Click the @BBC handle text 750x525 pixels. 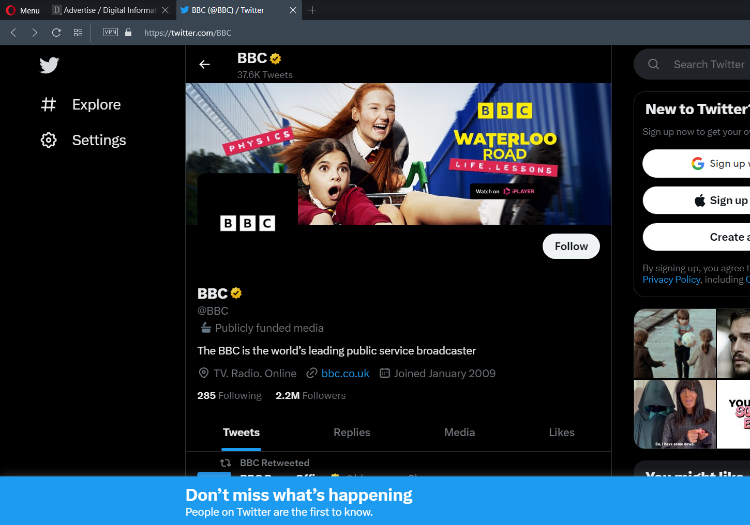click(x=213, y=311)
